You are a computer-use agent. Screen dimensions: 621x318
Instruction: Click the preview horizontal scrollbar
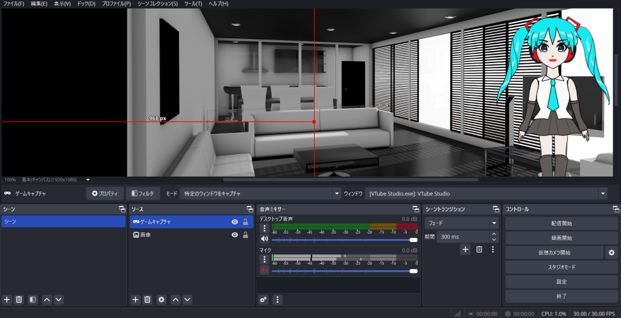point(351,180)
